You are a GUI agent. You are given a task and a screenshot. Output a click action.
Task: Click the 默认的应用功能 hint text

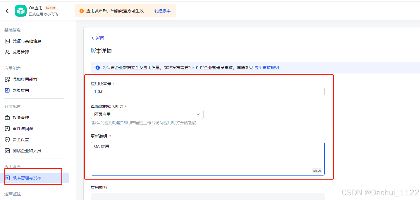(x=144, y=123)
